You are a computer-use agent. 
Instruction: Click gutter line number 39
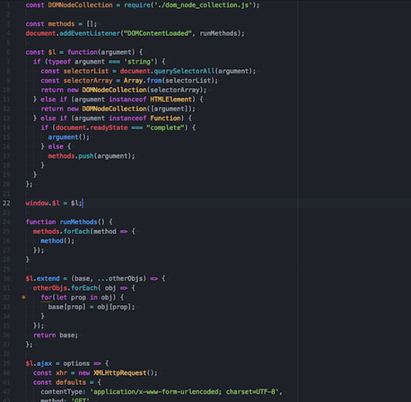(6, 363)
